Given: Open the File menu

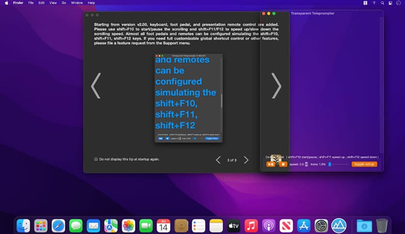Looking at the screenshot, I should [x=31, y=3].
